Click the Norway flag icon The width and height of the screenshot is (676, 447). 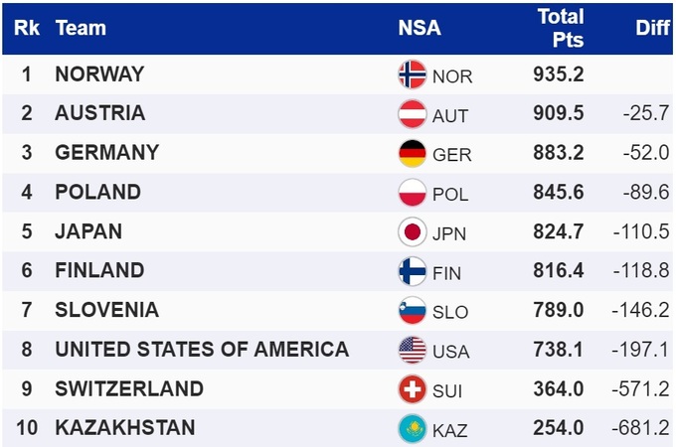[x=412, y=74]
